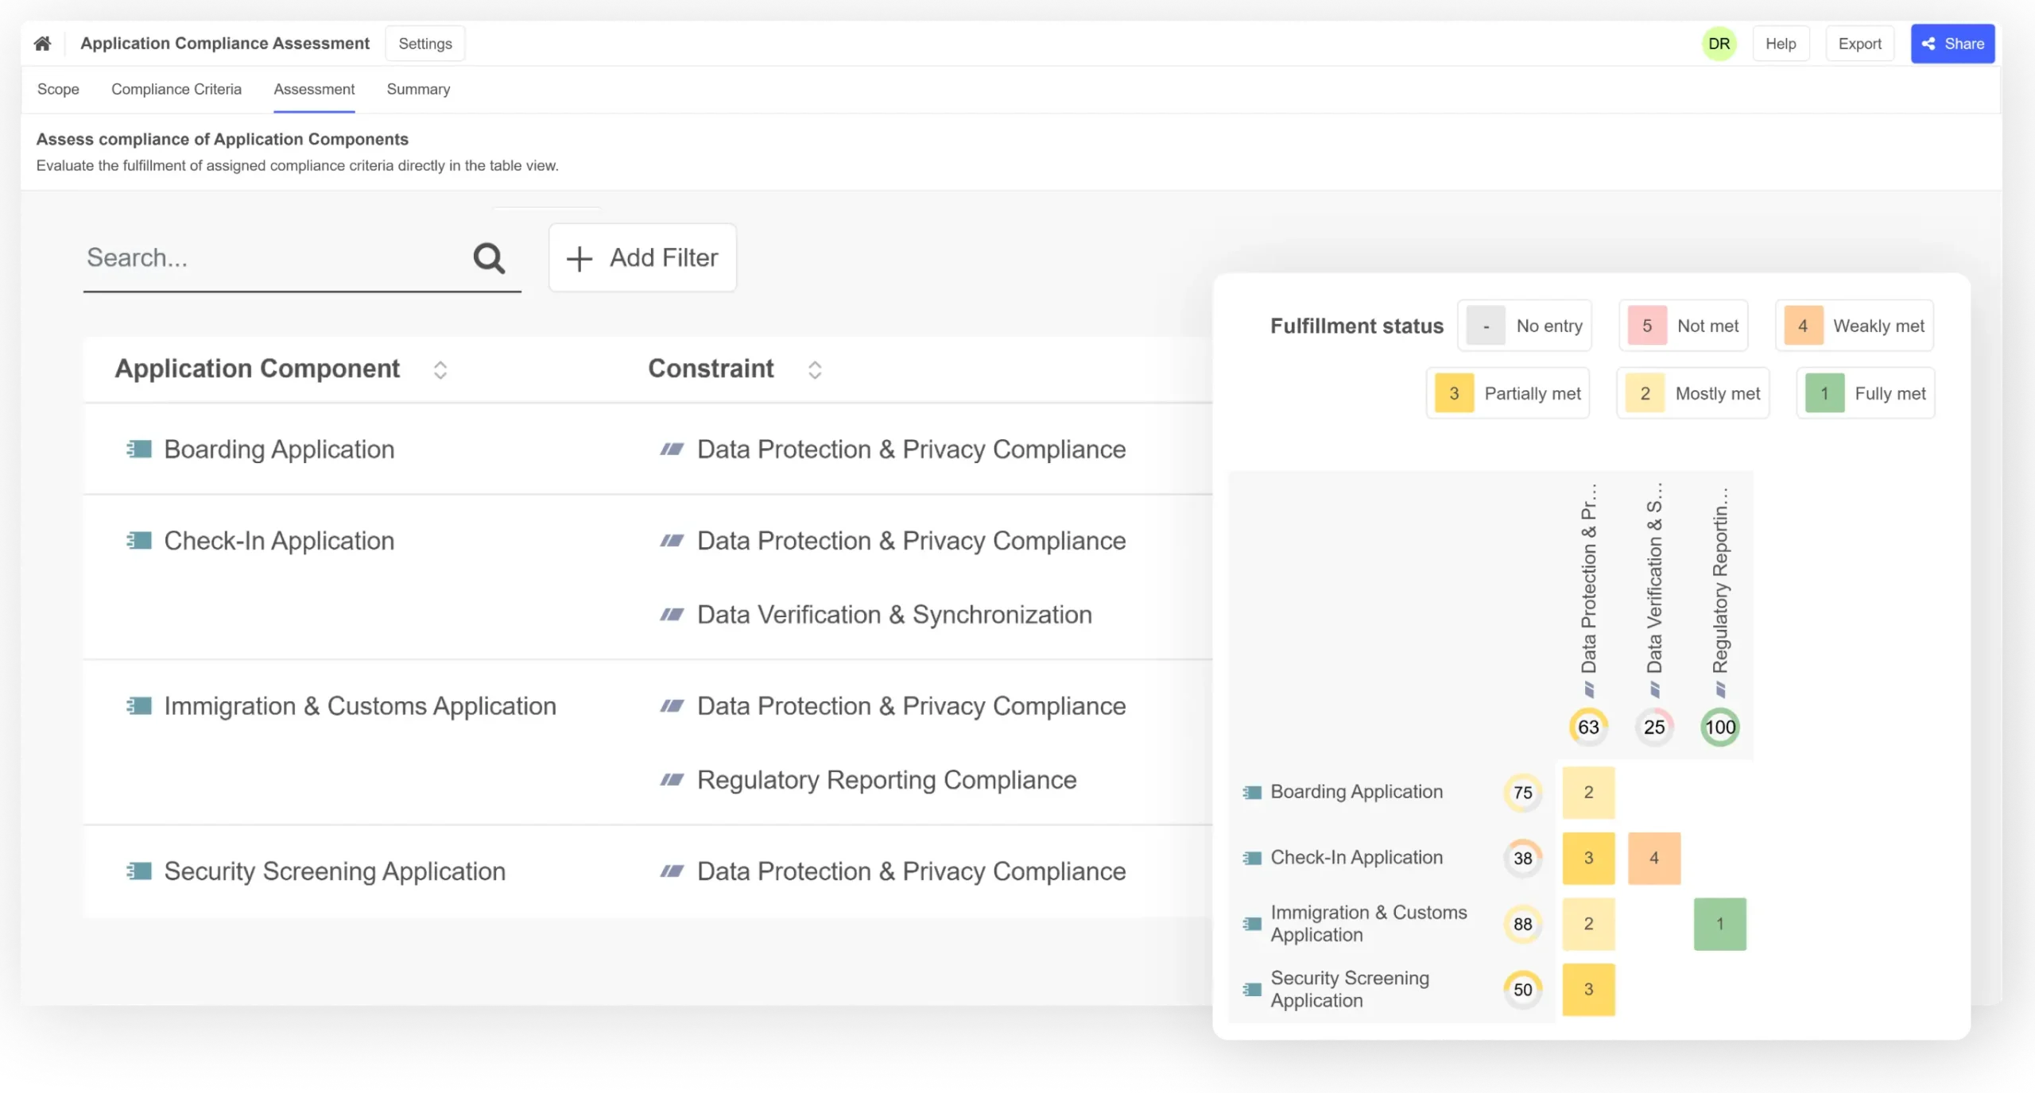
Task: Click Boarding Application text in the table
Action: [x=279, y=450]
